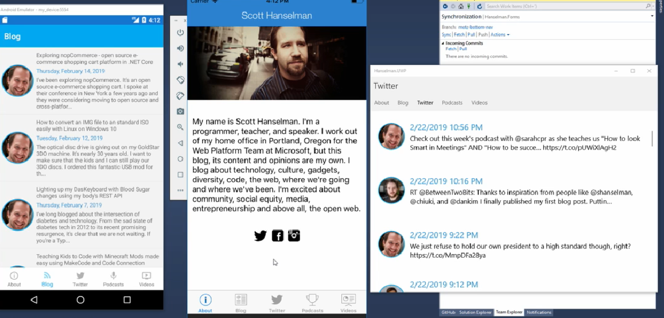Viewport: 664px width, 318px height.
Task: Open the Facebook icon on iOS About page
Action: tap(277, 236)
